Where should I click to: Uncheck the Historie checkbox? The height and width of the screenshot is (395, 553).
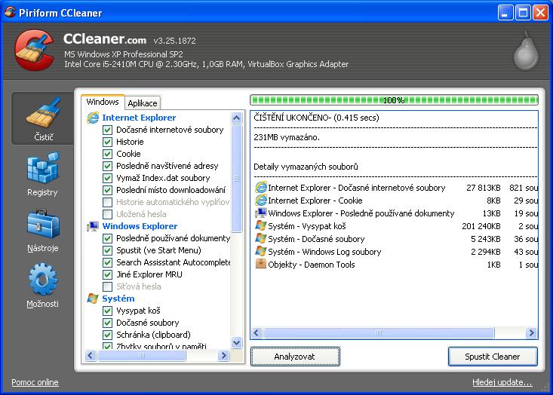[x=108, y=142]
